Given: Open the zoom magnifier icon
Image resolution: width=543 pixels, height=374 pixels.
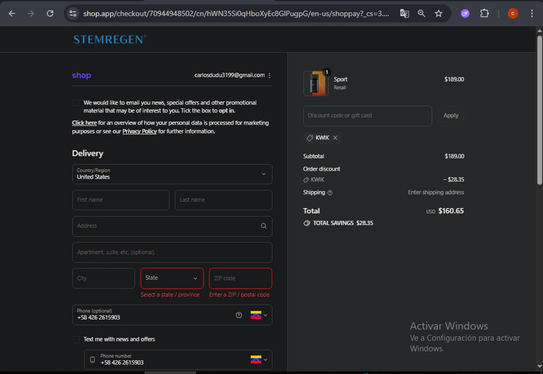Looking at the screenshot, I should tap(421, 13).
